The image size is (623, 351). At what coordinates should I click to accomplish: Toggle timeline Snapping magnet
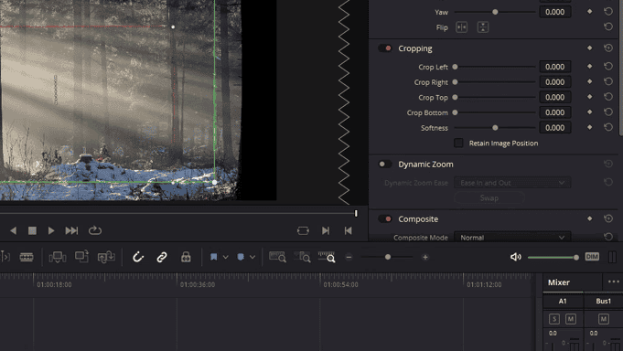[138, 257]
